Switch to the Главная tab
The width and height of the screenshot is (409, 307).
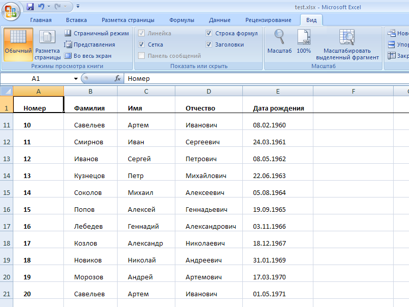coord(41,20)
